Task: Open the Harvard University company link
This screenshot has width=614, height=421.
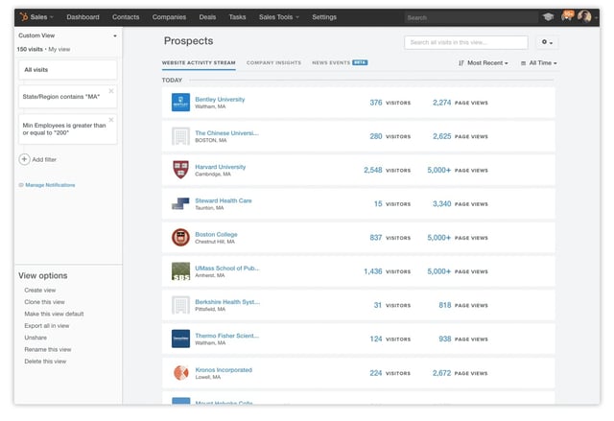Action: tap(221, 167)
